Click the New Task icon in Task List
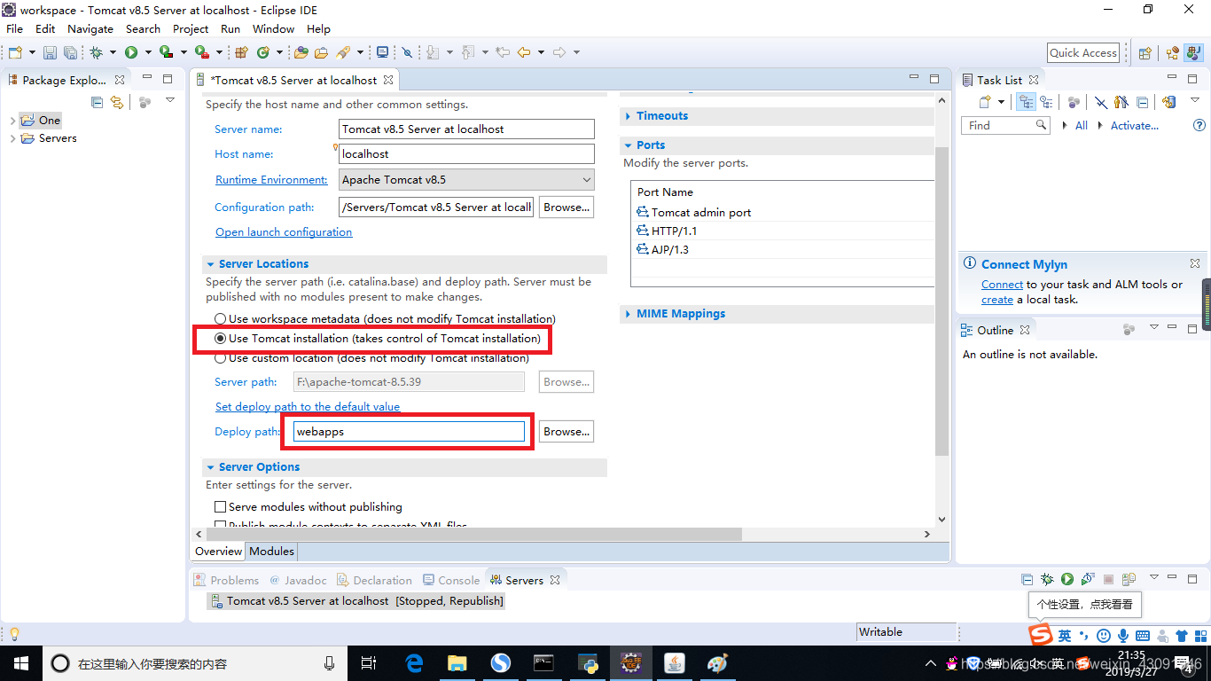The height and width of the screenshot is (681, 1211). coord(985,102)
